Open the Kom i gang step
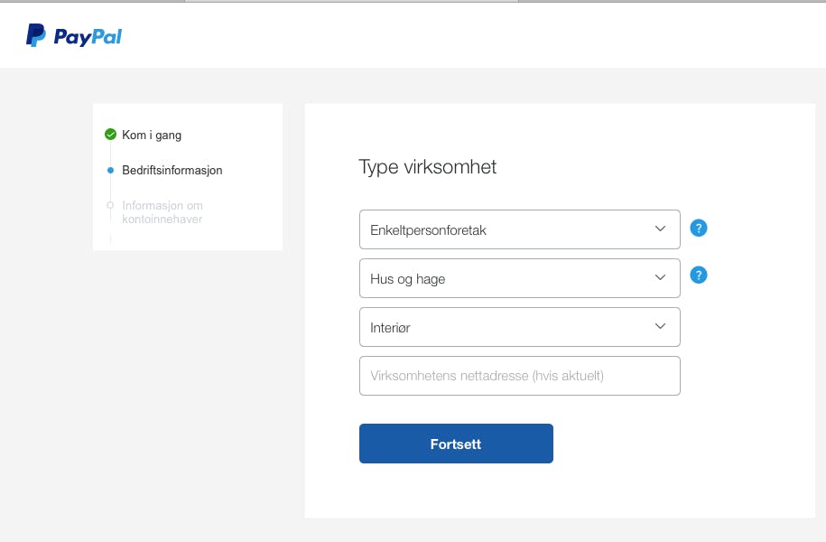This screenshot has height=542, width=826. pyautogui.click(x=152, y=135)
